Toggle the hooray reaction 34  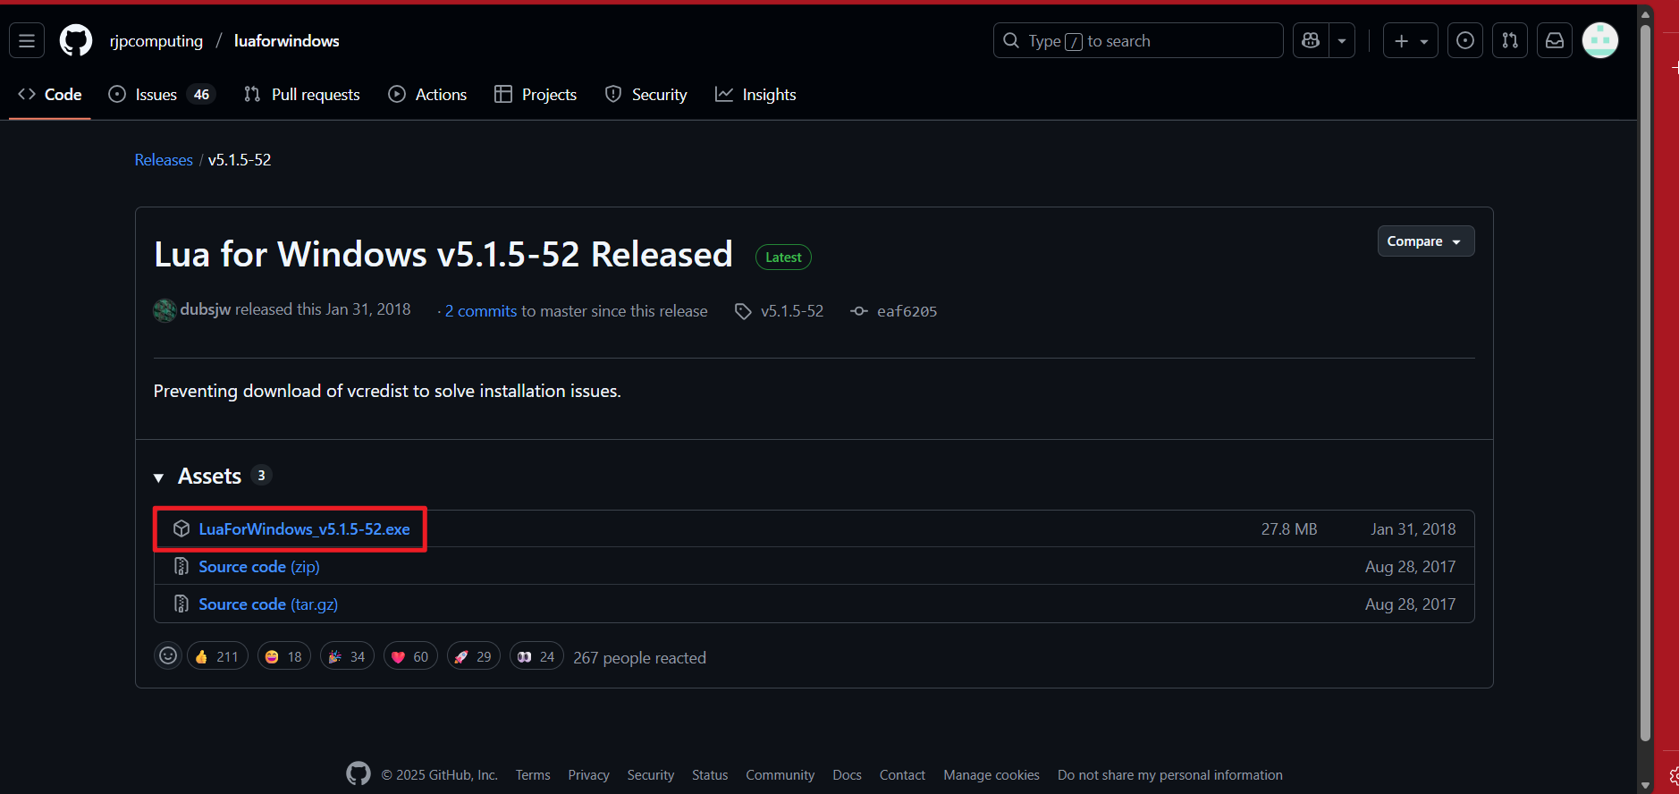point(347,656)
